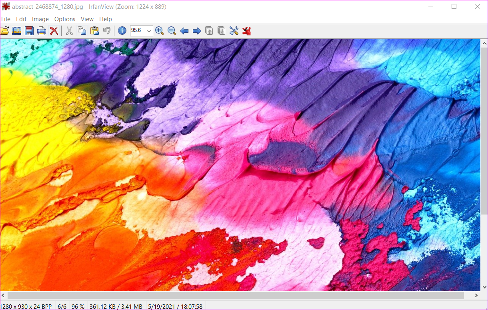
Task: Paste from clipboard with the paste icon
Action: (x=94, y=31)
